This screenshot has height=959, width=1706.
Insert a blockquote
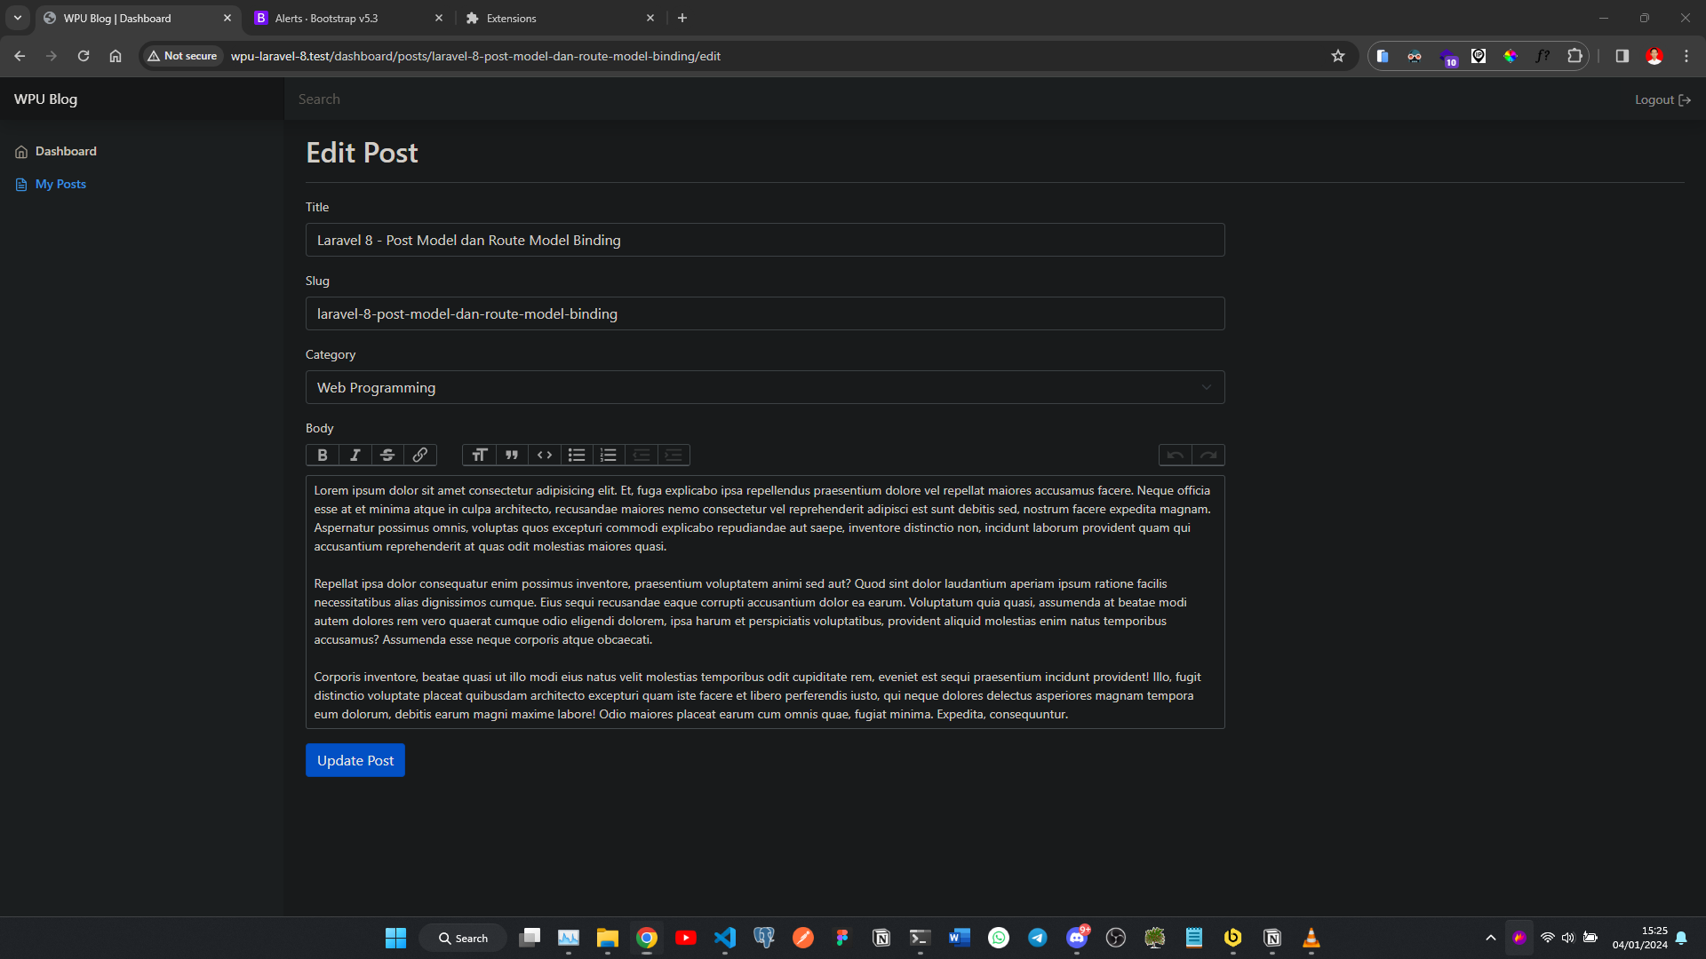(512, 455)
